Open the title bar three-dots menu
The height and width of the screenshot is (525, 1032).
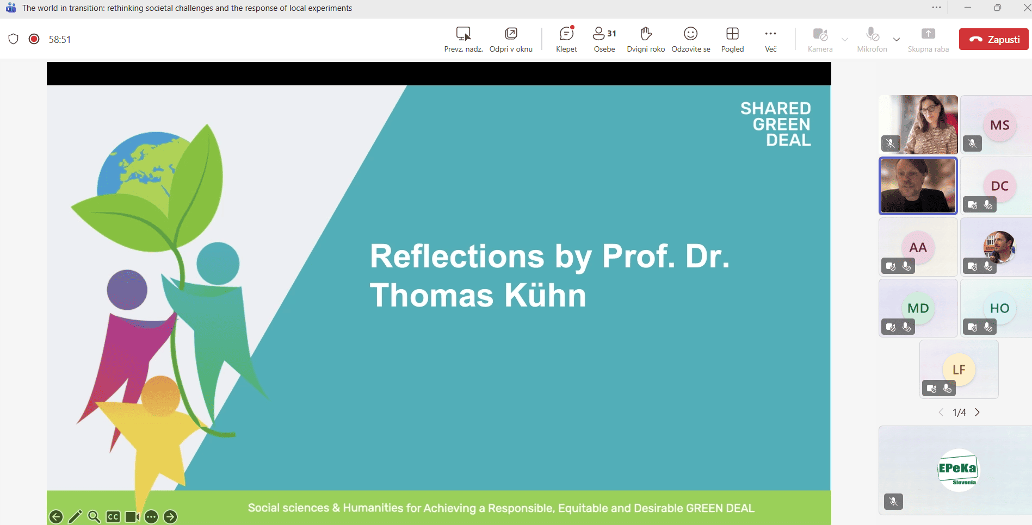(x=936, y=8)
